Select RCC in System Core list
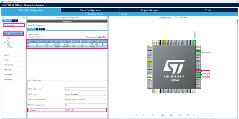239x119 pixels. (x=8, y=40)
